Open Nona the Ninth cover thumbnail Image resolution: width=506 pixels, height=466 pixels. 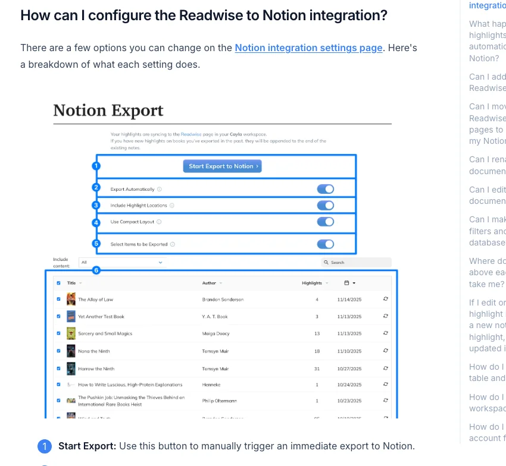(71, 351)
